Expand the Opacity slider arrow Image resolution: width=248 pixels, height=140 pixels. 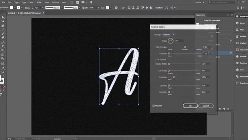click(x=98, y=8)
